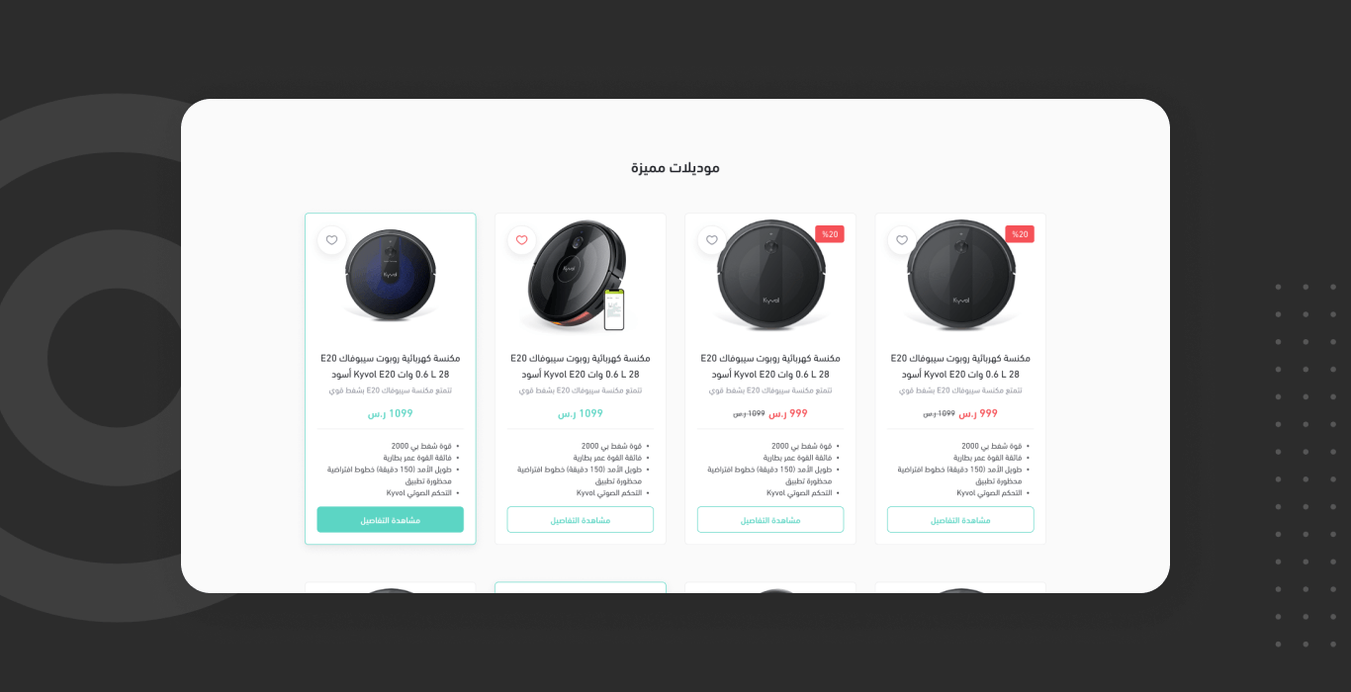Click the struck-through 1099 price on the rightmost card
This screenshot has width=1351, height=692.
click(x=940, y=414)
